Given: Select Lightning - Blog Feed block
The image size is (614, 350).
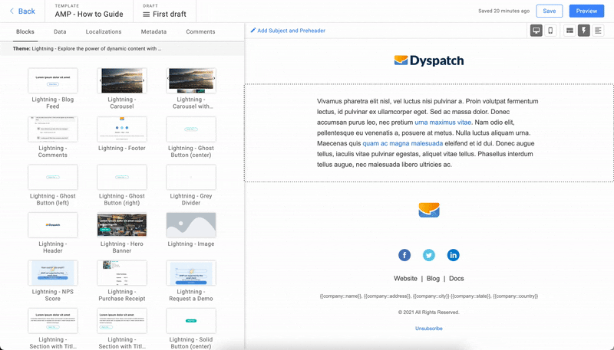Looking at the screenshot, I should tap(53, 88).
